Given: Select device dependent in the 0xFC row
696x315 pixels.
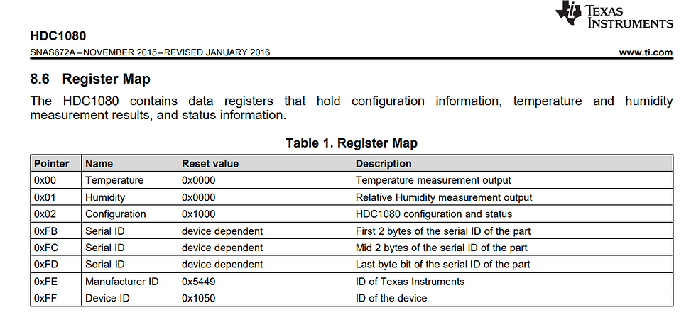Looking at the screenshot, I should 222,248.
